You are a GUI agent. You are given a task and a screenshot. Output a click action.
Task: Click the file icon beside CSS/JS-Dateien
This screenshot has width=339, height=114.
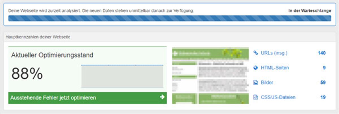tap(256, 97)
